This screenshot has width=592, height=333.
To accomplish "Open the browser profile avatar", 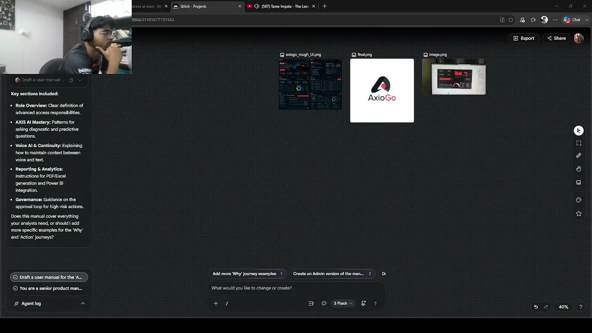I will [x=544, y=20].
